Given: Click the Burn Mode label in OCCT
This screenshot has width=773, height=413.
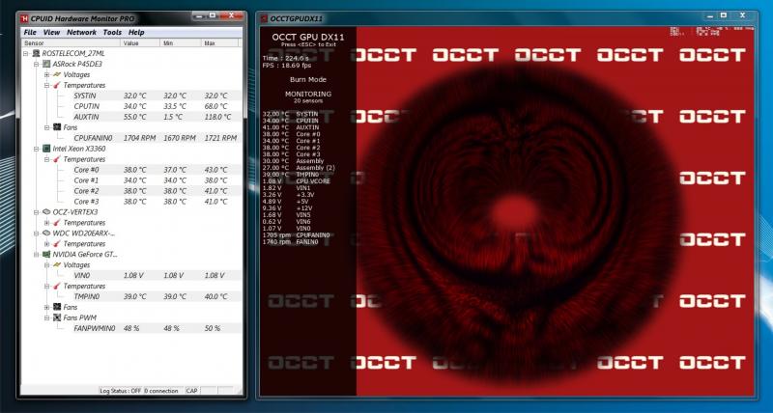Looking at the screenshot, I should (x=308, y=79).
